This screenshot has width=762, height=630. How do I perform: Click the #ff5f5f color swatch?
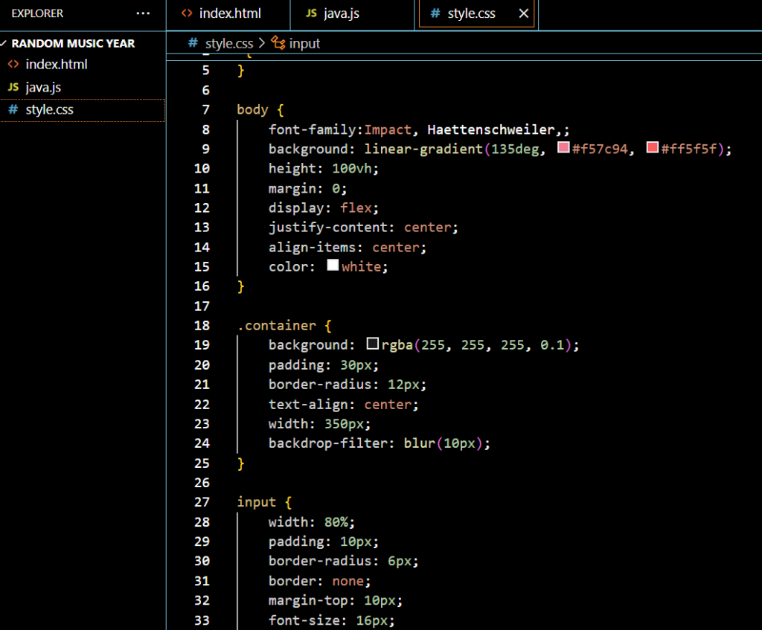tap(653, 148)
